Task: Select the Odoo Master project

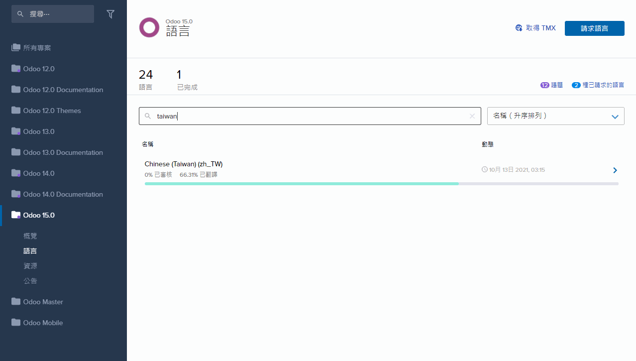Action: pyautogui.click(x=43, y=302)
